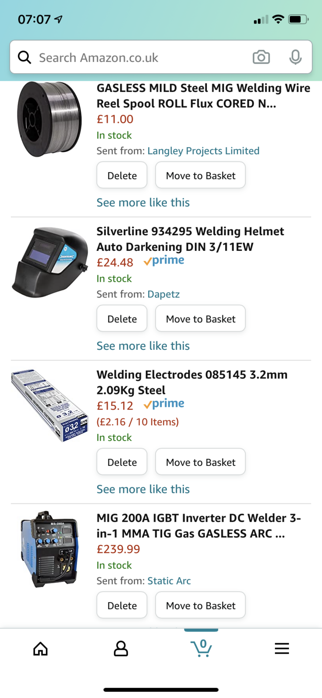Open the hamburger menu icon
The image size is (322, 698).
[282, 649]
